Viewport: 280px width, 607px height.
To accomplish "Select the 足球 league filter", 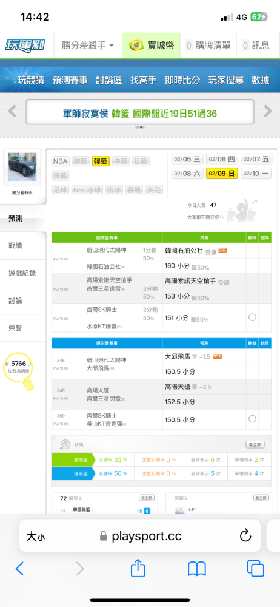I will 61,190.
